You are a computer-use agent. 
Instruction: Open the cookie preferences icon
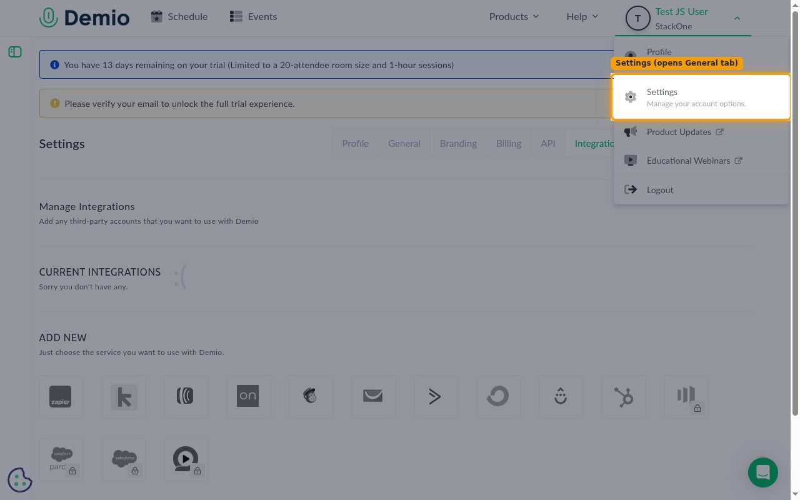pos(20,479)
